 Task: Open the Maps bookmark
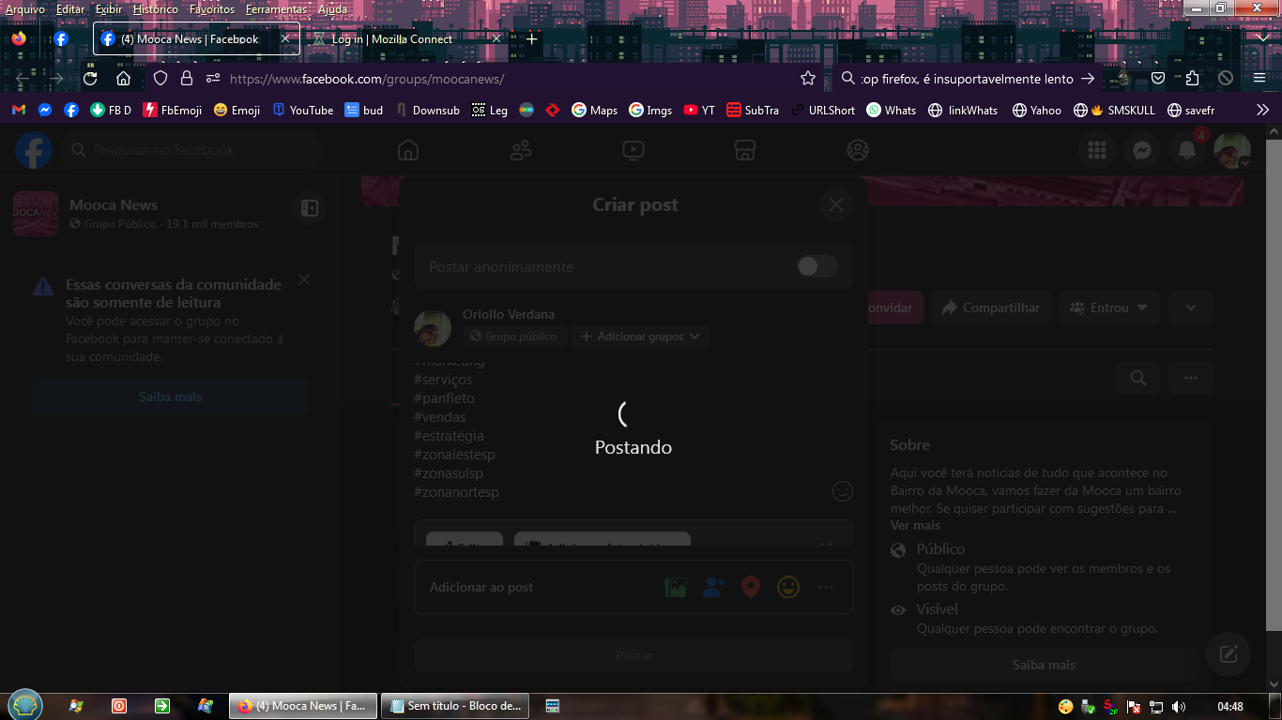[594, 110]
